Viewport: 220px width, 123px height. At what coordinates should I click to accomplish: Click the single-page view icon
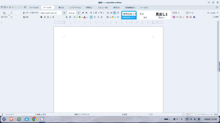point(184,114)
